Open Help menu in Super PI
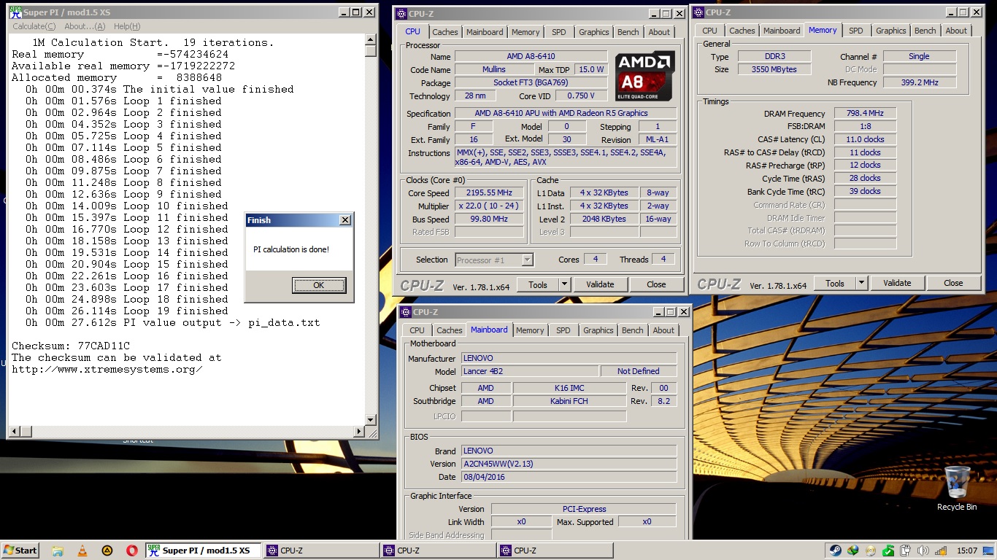997x560 pixels. [126, 26]
